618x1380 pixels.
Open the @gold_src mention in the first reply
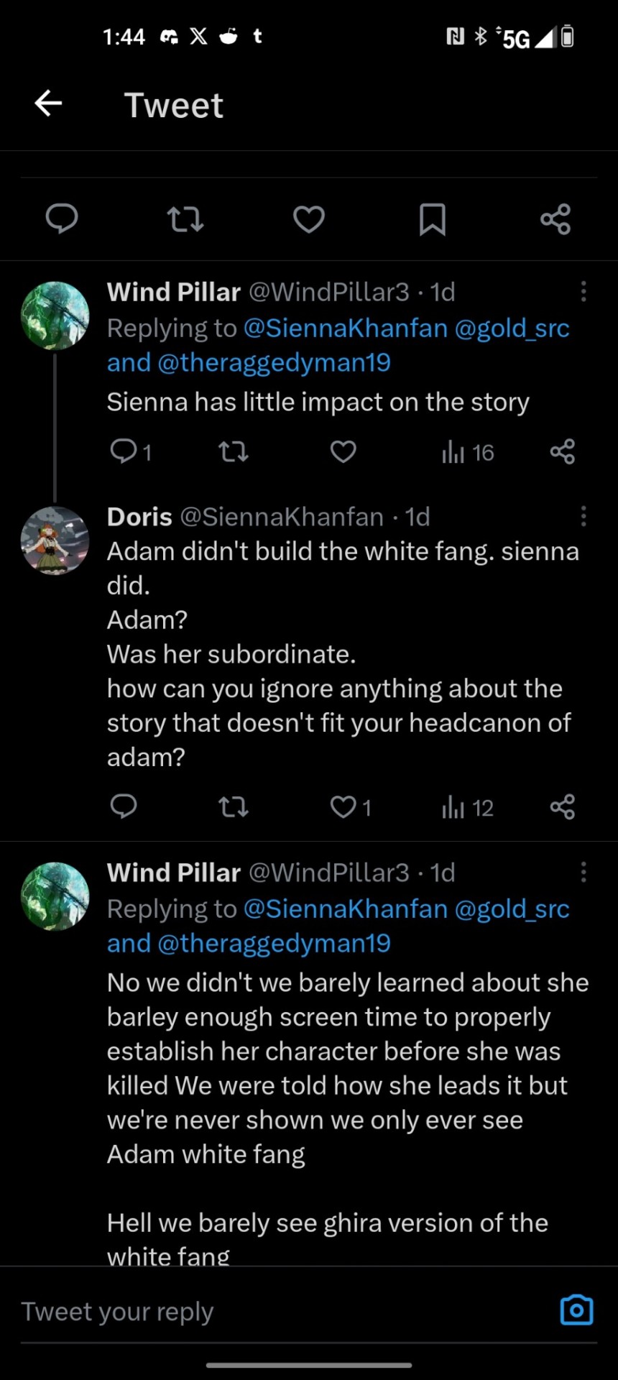click(512, 328)
